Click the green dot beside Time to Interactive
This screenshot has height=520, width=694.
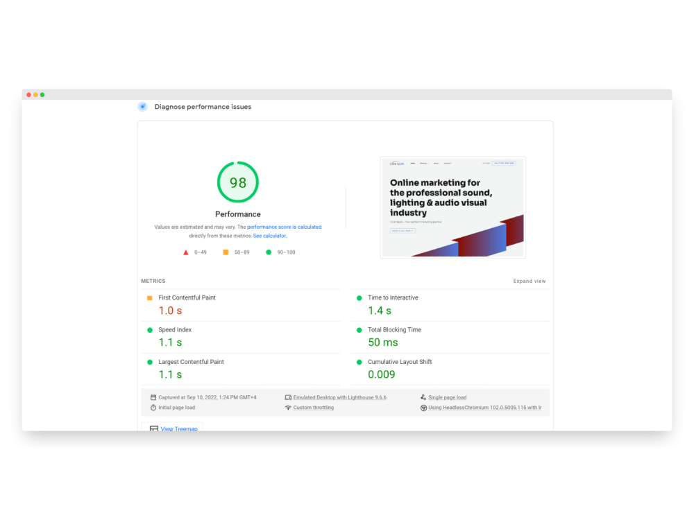point(359,298)
